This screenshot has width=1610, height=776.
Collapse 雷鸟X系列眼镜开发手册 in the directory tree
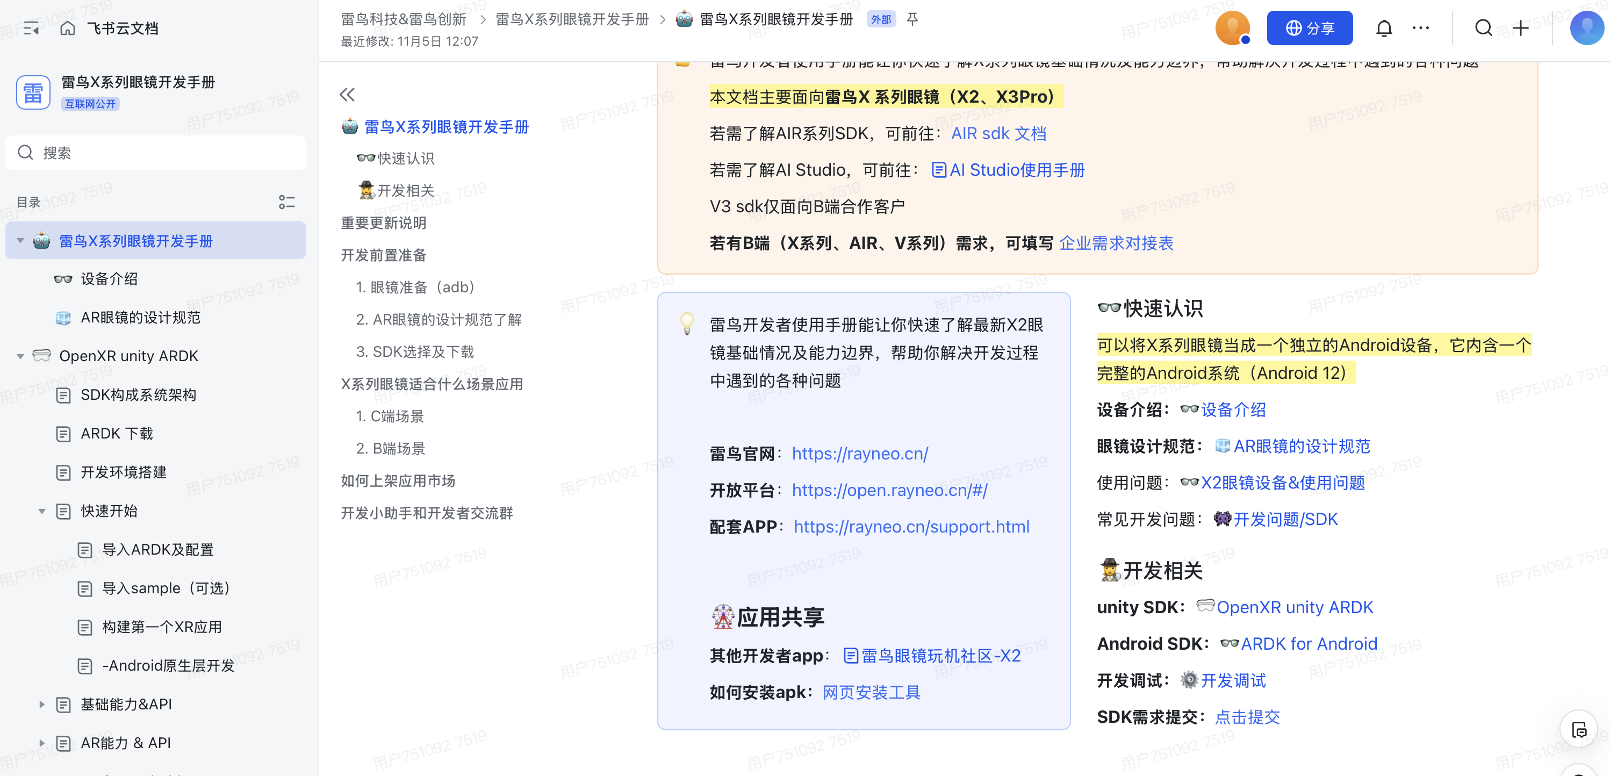click(20, 240)
